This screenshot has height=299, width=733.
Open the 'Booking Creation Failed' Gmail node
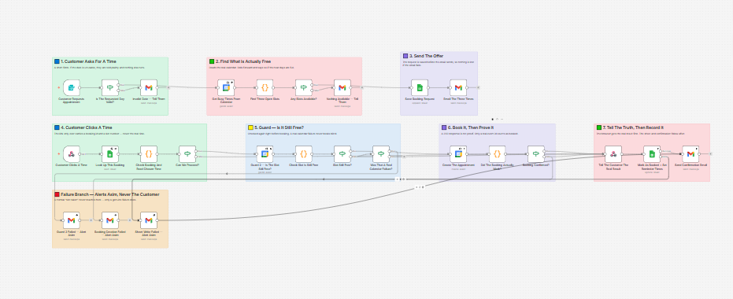(x=110, y=220)
